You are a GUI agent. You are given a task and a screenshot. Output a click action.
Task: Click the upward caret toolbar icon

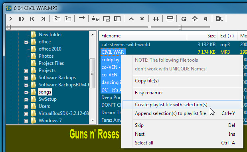131,19
